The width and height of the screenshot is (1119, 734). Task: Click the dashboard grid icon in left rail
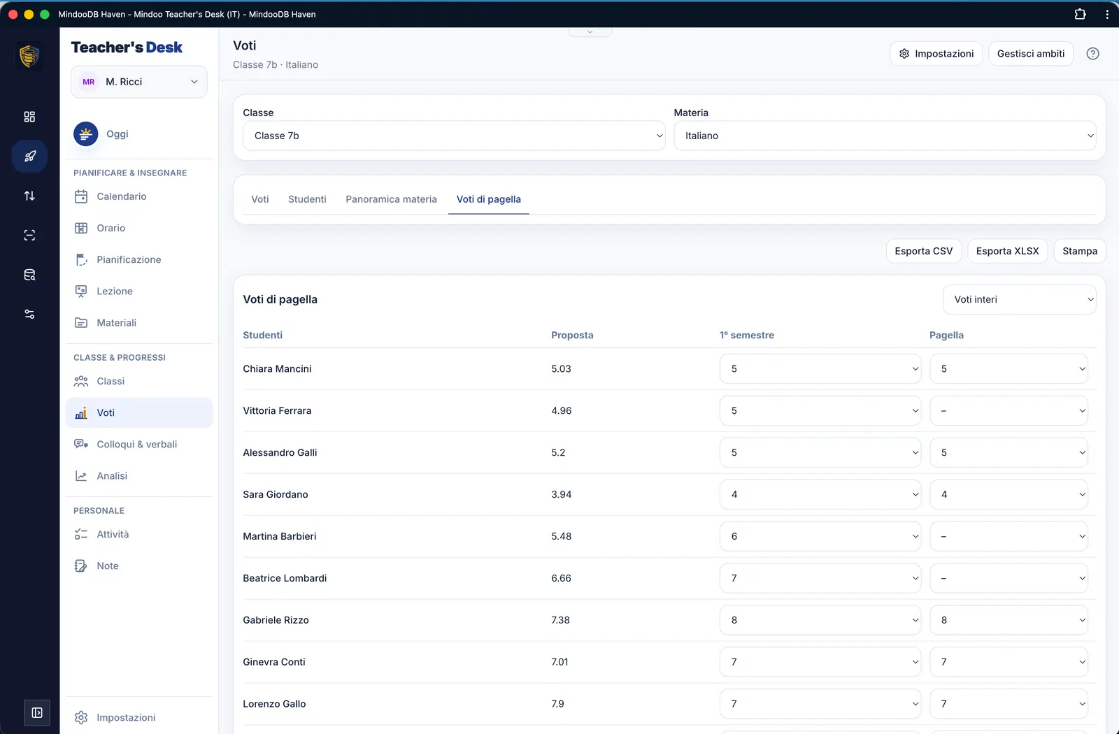coord(29,117)
